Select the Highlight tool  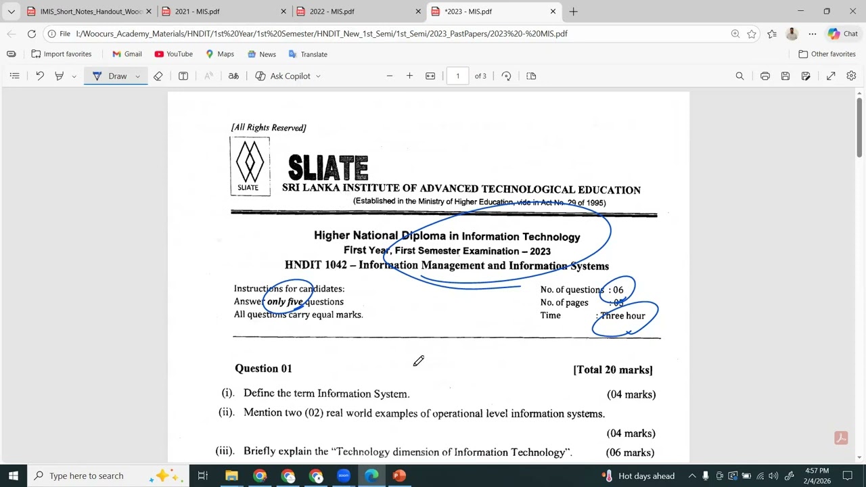click(59, 76)
